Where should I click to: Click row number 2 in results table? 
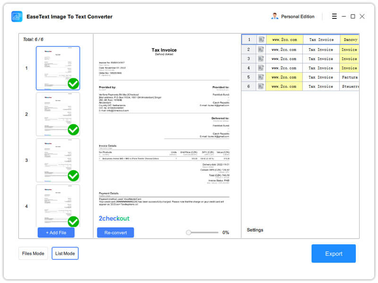click(x=249, y=50)
